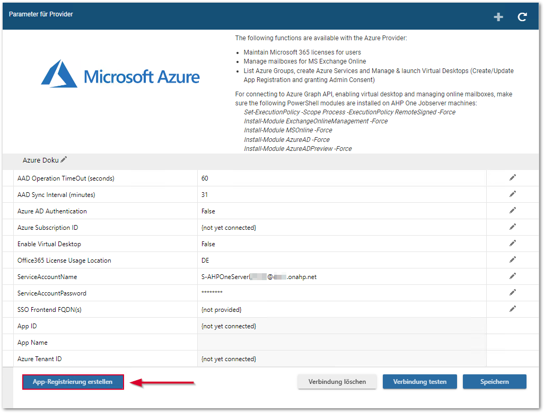Click False value of Enable Virtual Desktop
The width and height of the screenshot is (544, 413).
(208, 244)
